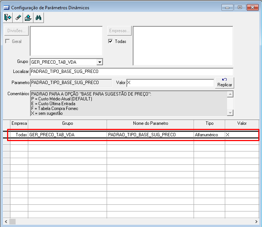Click the save tray toolbar icon
The height and width of the screenshot is (227, 262).
coord(28,17)
